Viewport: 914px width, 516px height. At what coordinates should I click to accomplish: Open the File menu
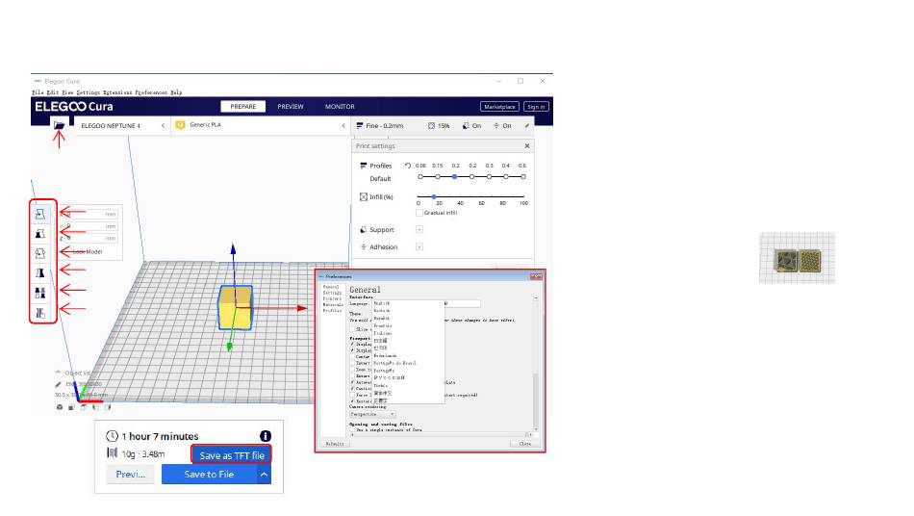coord(38,92)
